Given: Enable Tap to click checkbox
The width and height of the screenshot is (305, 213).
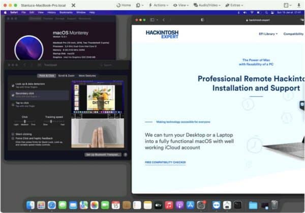Looking at the screenshot, I should pyautogui.click(x=13, y=105).
